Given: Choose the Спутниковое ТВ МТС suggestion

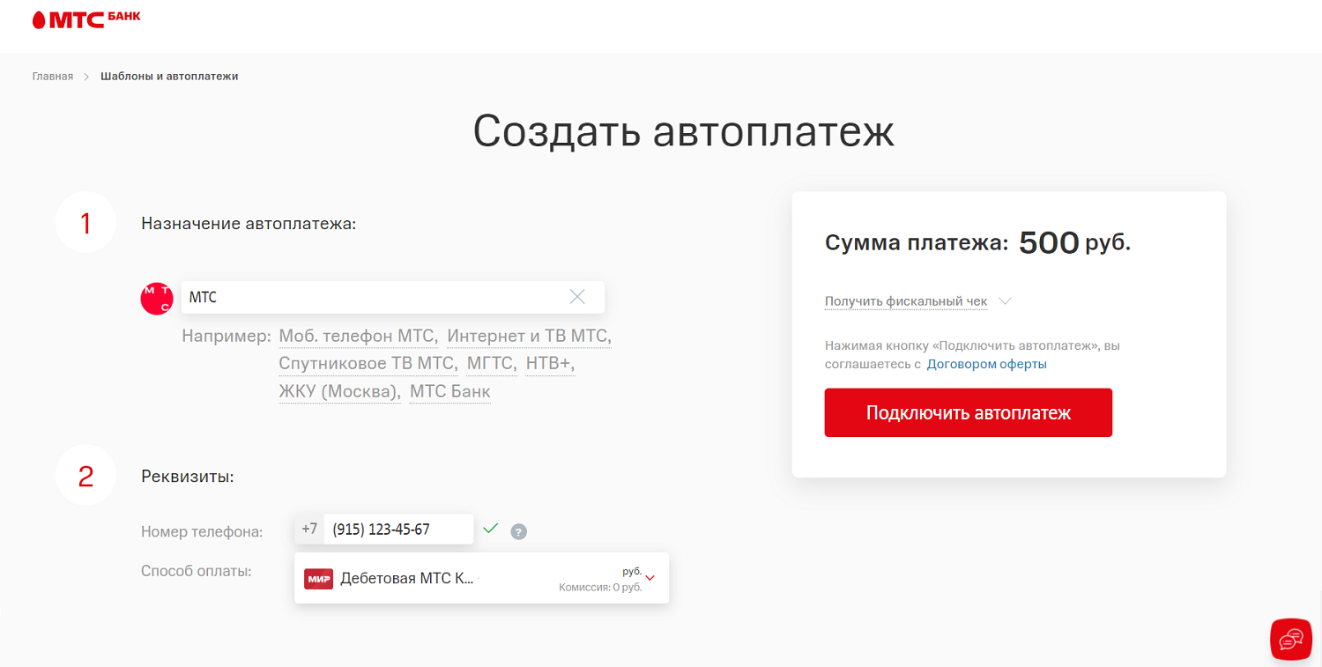Looking at the screenshot, I should 368,364.
